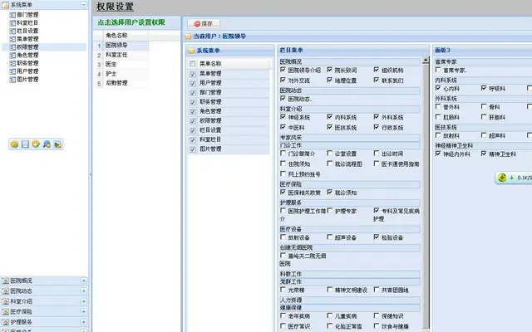This screenshot has height=332, width=532.
Task: Click the folder icon beside 系统菜单 panel title
Action: coord(191,51)
